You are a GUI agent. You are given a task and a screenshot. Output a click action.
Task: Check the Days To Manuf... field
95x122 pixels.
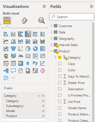pyautogui.click(x=60, y=76)
